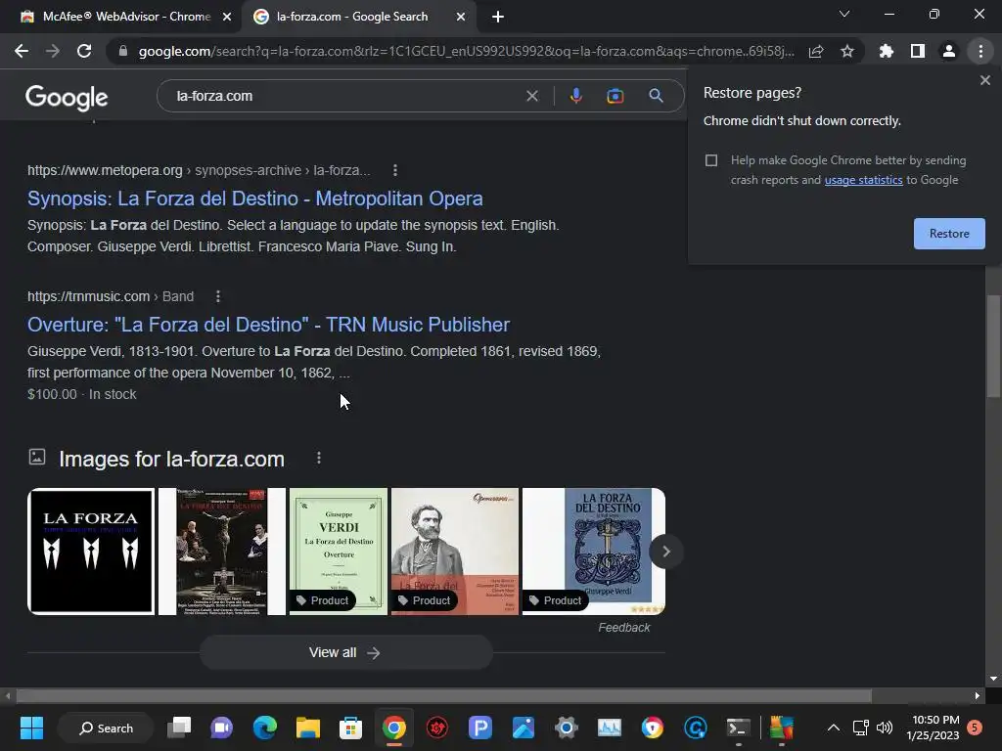Viewport: 1002px width, 751px height.
Task: Click Feedback link under images
Action: pyautogui.click(x=623, y=628)
